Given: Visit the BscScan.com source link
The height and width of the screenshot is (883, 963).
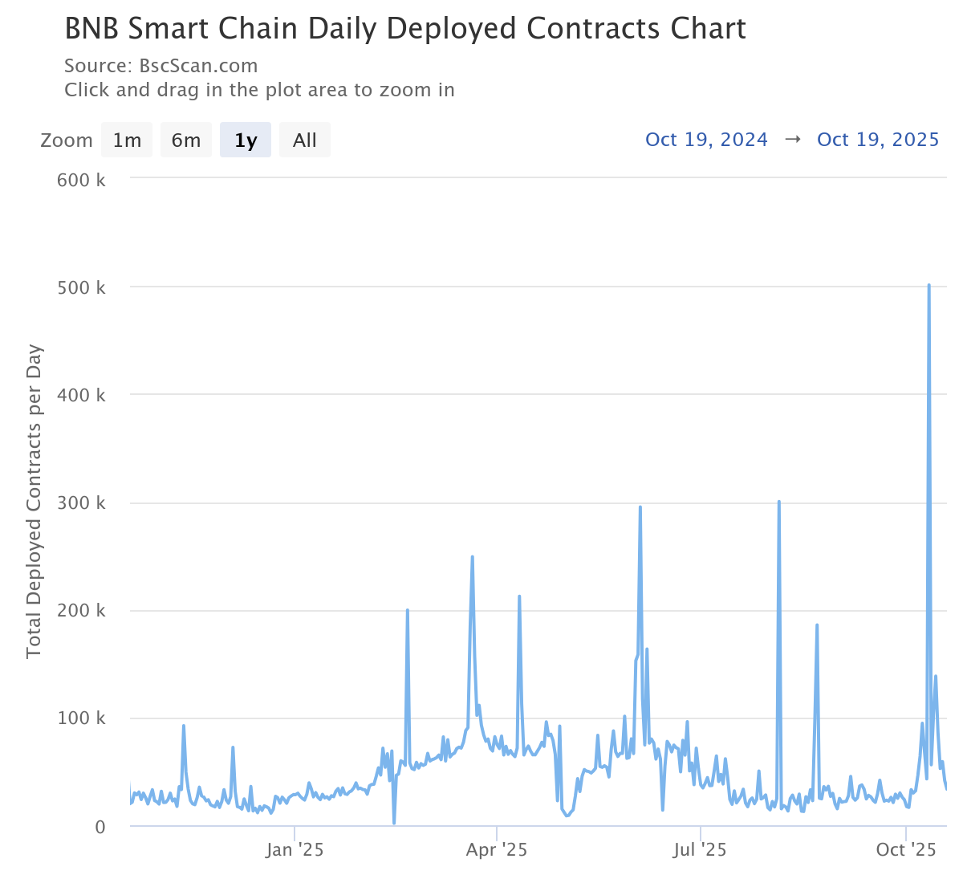Looking at the screenshot, I should [x=198, y=66].
